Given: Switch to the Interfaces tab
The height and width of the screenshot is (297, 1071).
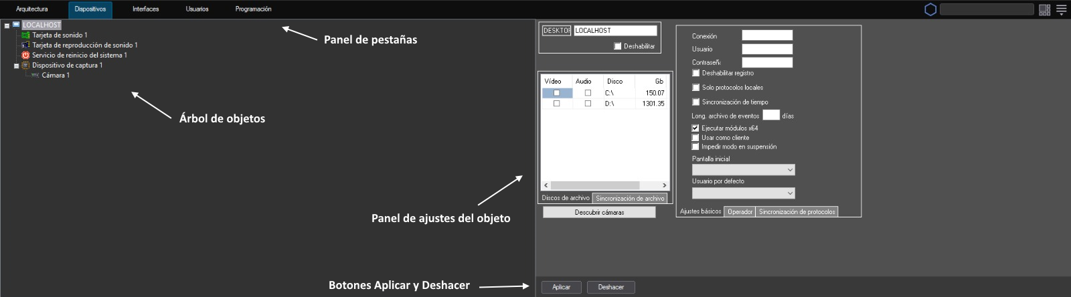Looking at the screenshot, I should tap(145, 9).
